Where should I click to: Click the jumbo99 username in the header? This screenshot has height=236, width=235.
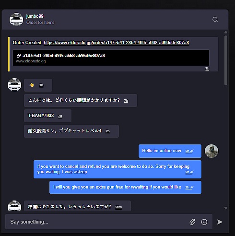pos(35,16)
